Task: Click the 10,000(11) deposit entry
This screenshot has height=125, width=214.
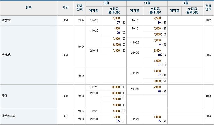Action: click(118, 93)
